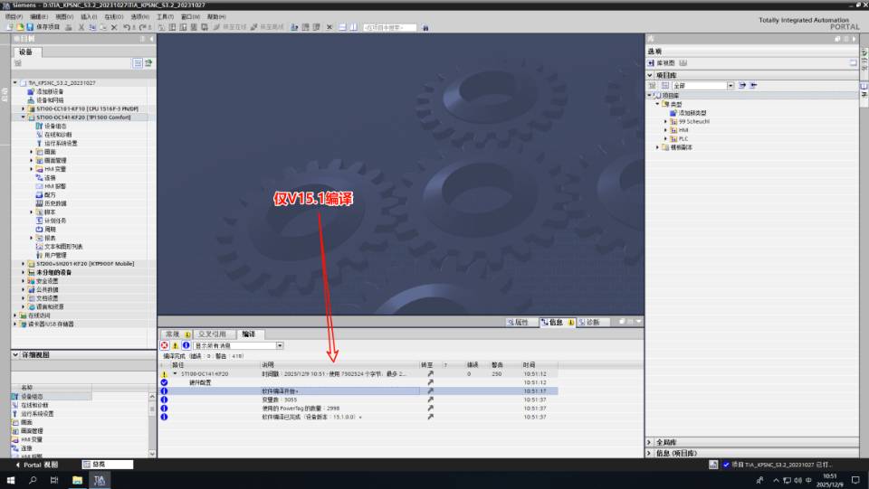The height and width of the screenshot is (489, 869).
Task: Collapse the 详细视图 panel
Action: coord(15,354)
